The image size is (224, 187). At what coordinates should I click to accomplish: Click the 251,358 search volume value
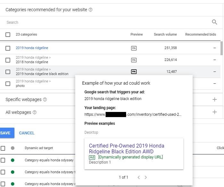pyautogui.click(x=171, y=48)
